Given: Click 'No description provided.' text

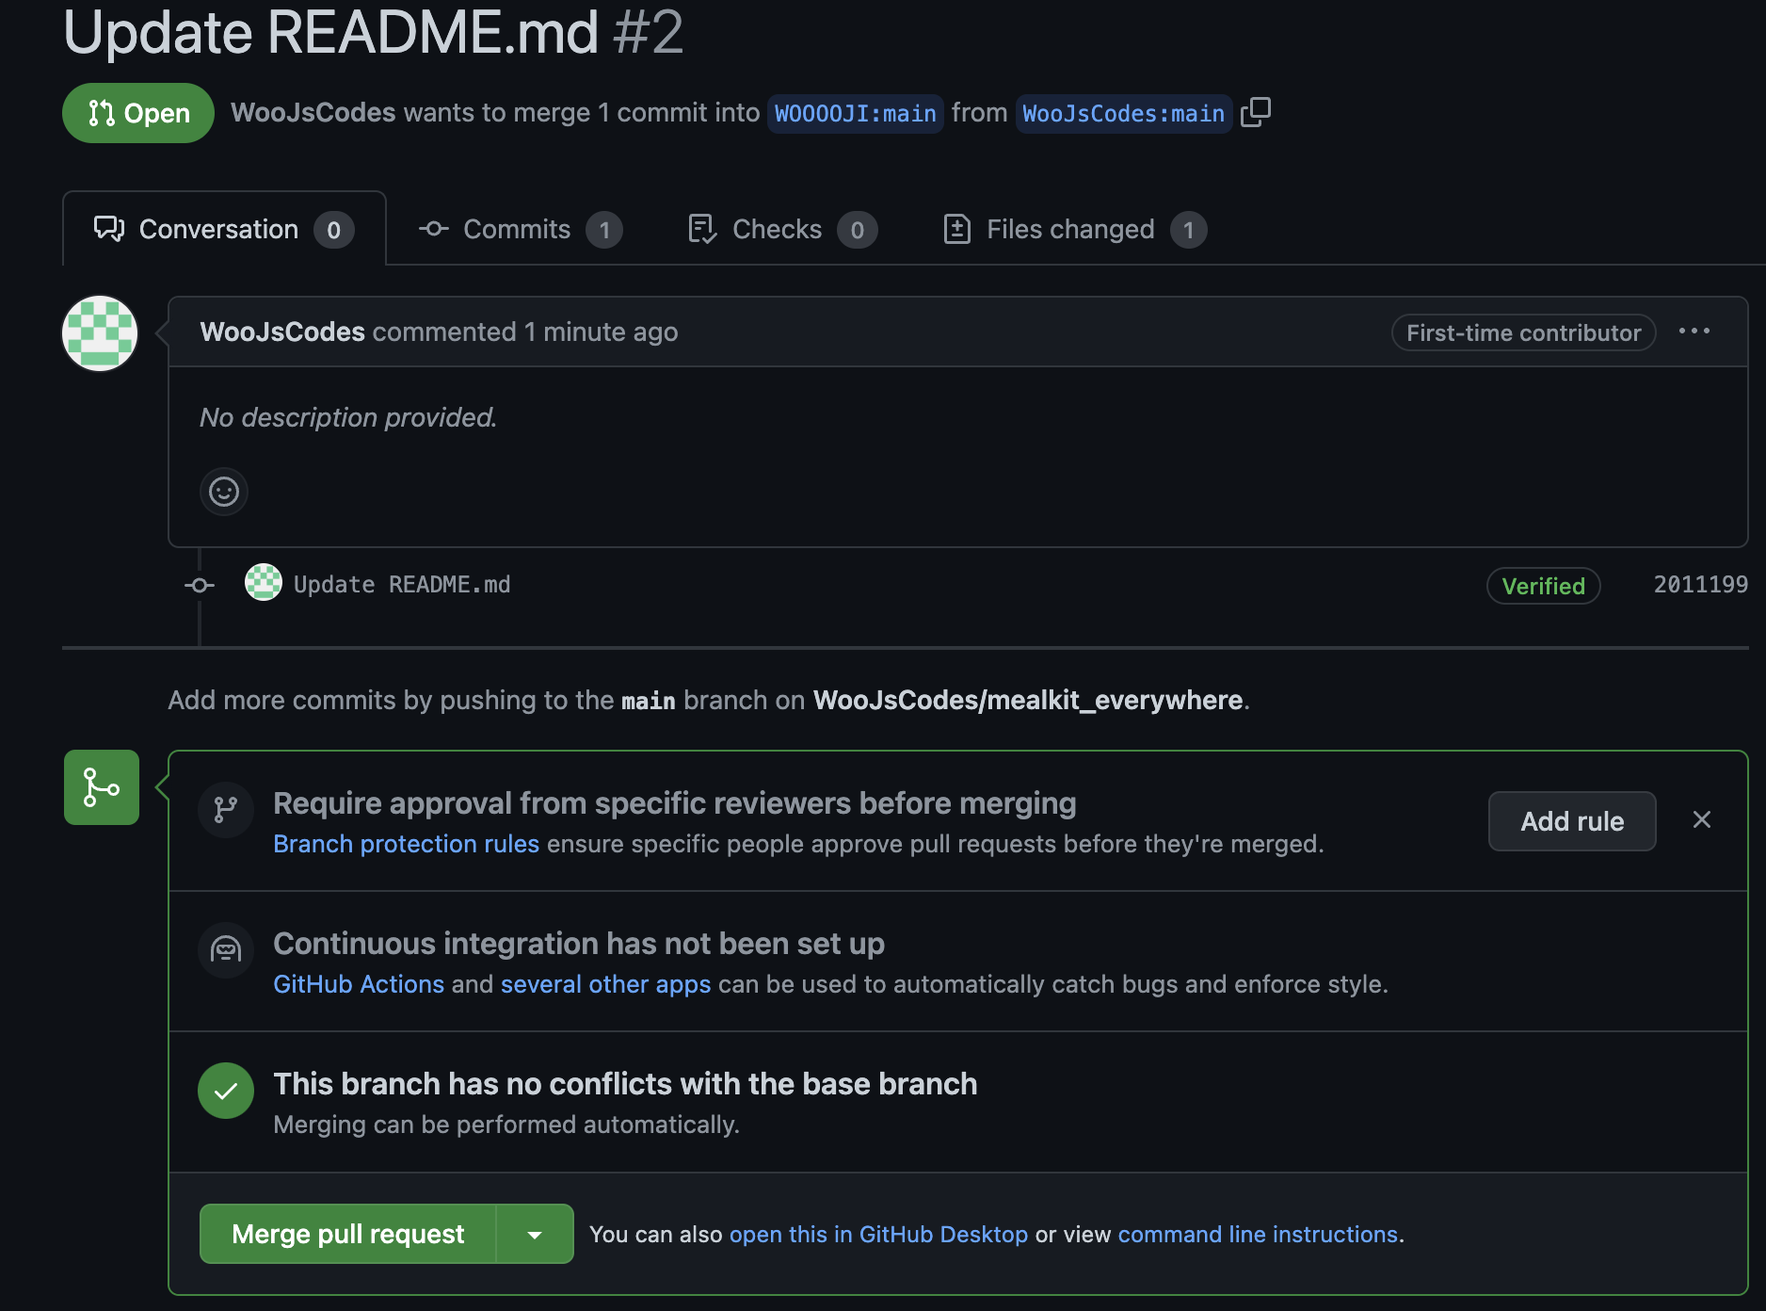Looking at the screenshot, I should pos(348,417).
